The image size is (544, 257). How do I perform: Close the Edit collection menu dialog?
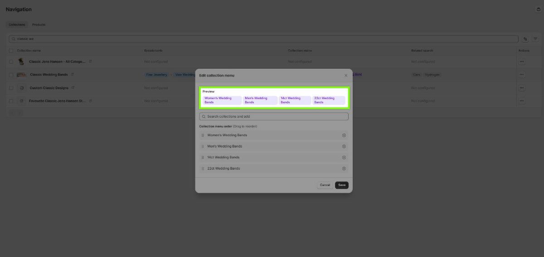point(346,76)
